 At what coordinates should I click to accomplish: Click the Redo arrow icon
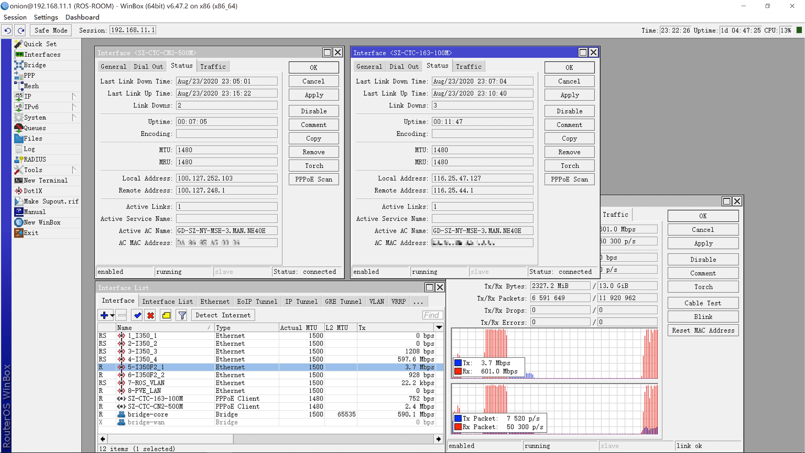[x=21, y=30]
